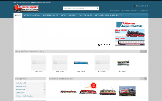162x101 pixels.
Task: Open the Roco 74182 coach set image
Action: (123, 63)
